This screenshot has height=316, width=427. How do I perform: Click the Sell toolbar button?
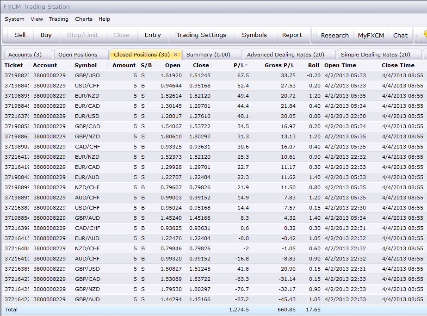(20, 35)
